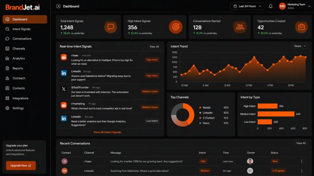Image resolution: width=314 pixels, height=176 pixels.
Task: Click the message about a better CRM
Action: click(x=147, y=161)
